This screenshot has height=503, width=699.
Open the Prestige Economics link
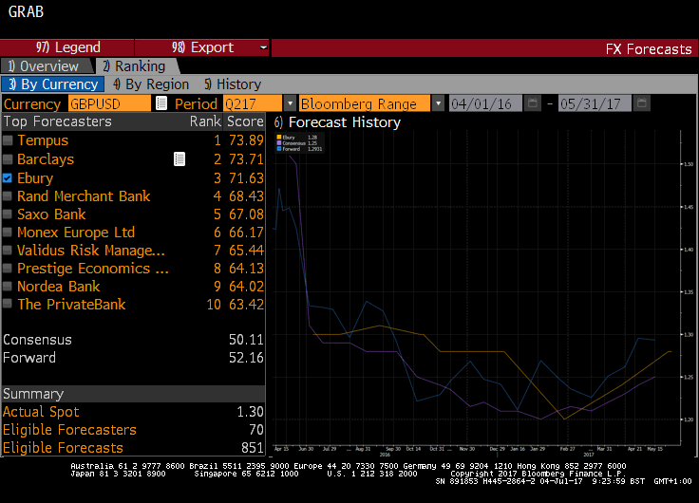93,269
